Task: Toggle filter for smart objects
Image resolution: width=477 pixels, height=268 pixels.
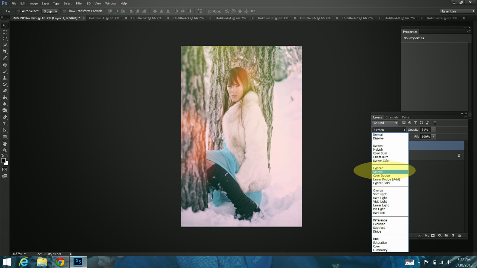Action: pos(428,123)
